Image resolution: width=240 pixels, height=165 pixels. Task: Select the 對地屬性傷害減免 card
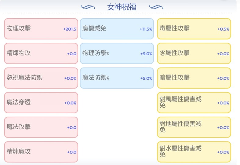pyautogui.click(x=194, y=127)
